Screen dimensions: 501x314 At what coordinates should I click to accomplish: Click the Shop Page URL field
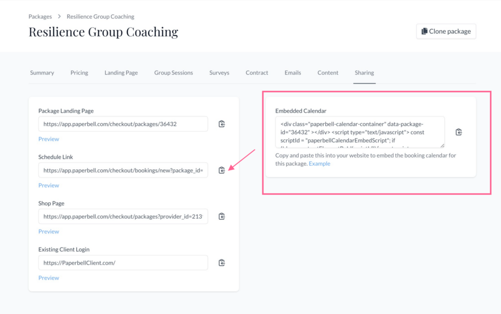[123, 216]
